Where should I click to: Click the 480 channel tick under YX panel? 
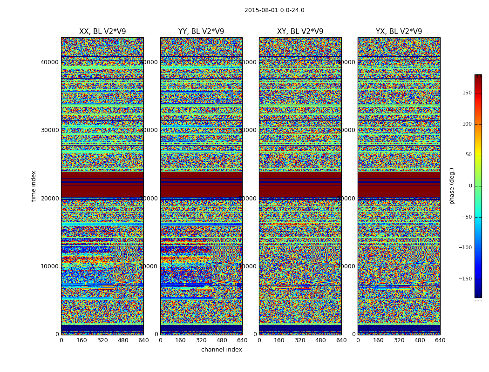coord(420,340)
